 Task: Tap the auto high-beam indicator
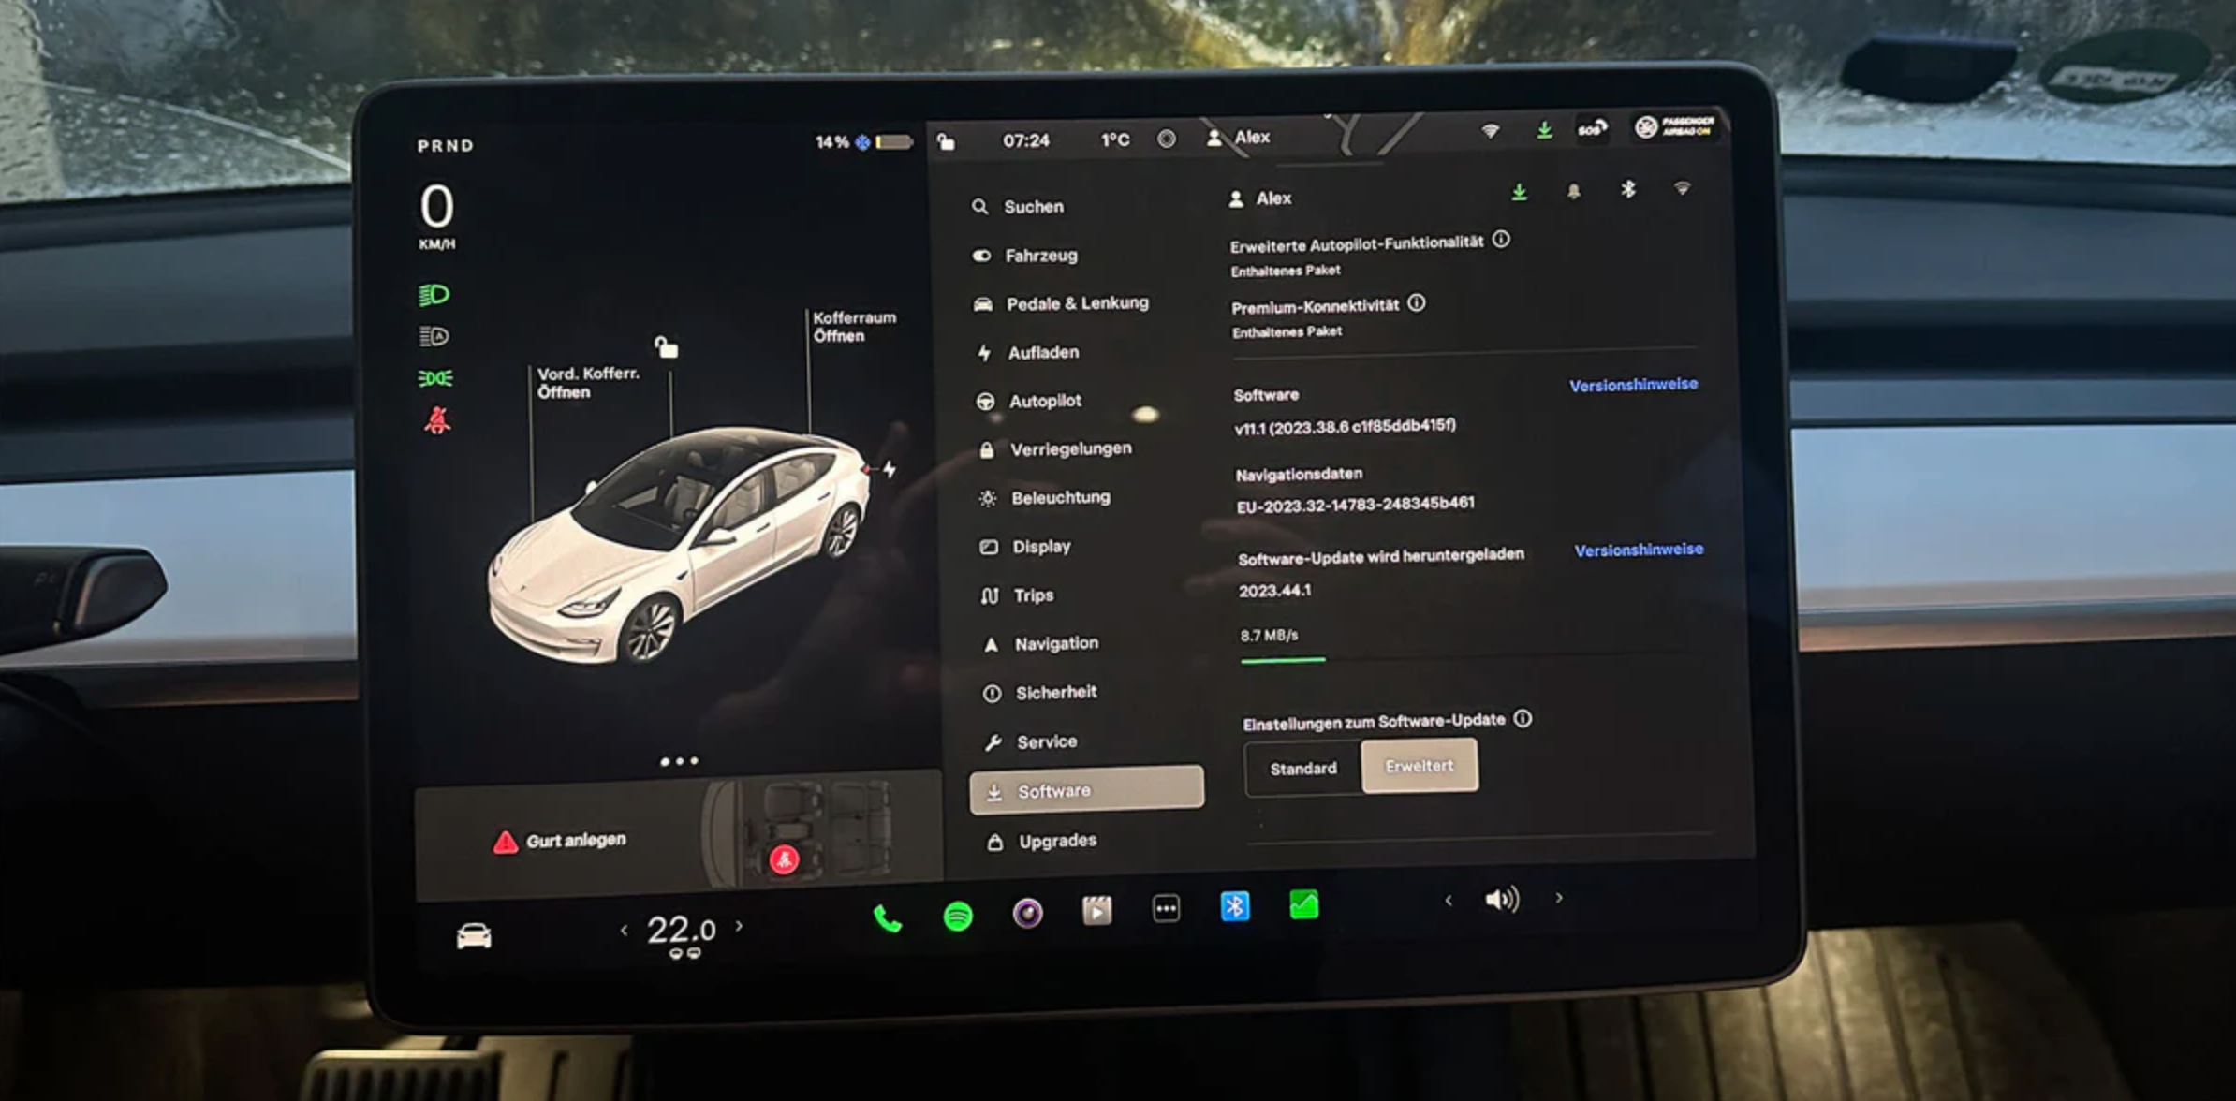434,336
